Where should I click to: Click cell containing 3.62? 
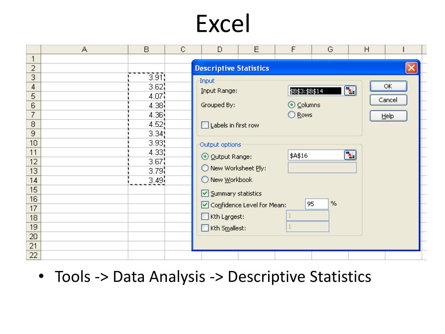point(146,87)
